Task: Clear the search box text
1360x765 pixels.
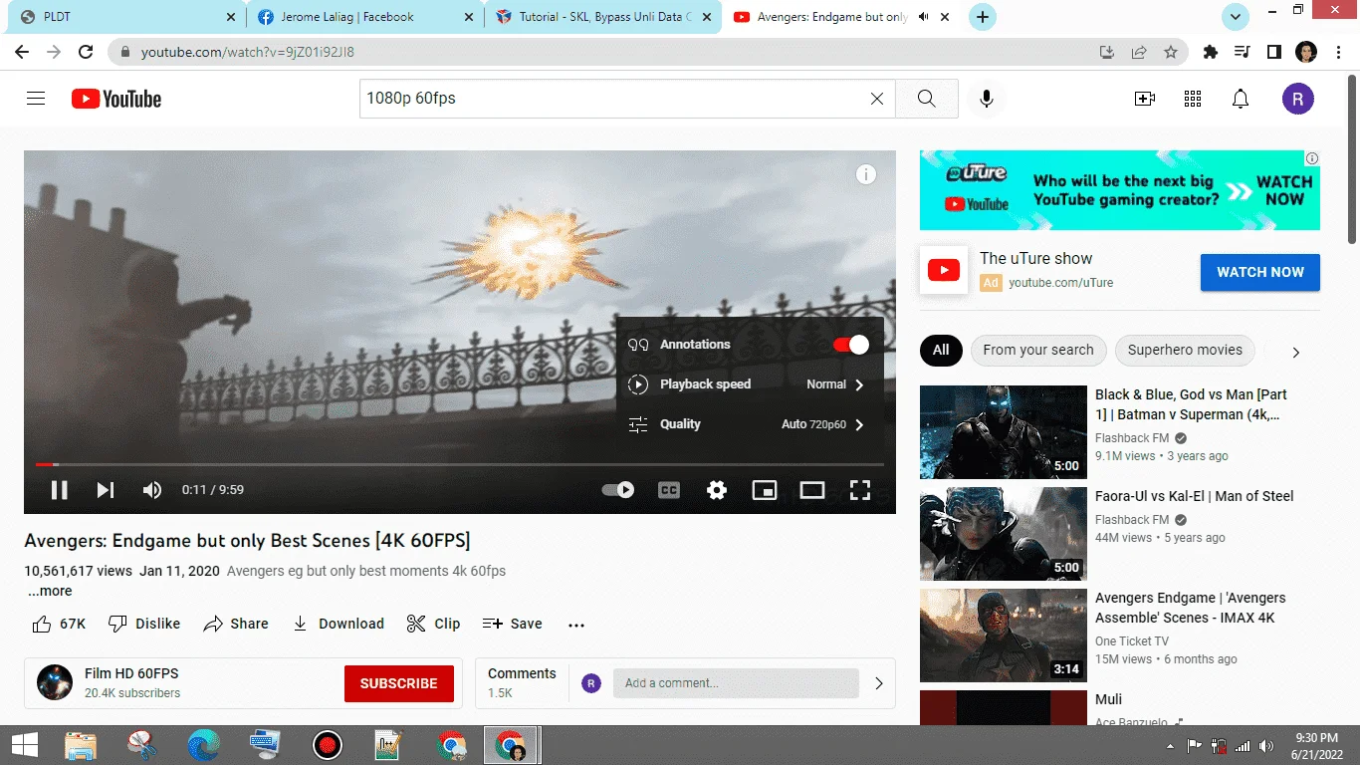Action: [876, 99]
